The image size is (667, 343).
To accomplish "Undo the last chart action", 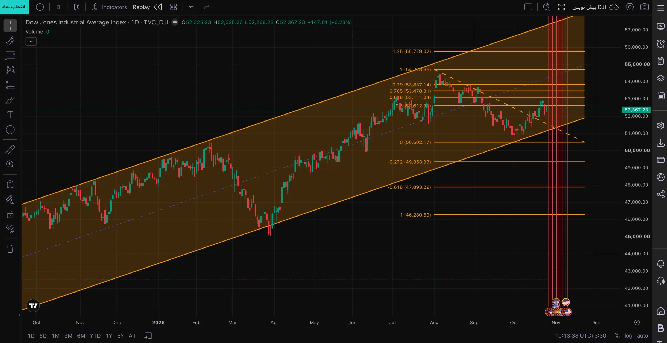I will (x=192, y=7).
